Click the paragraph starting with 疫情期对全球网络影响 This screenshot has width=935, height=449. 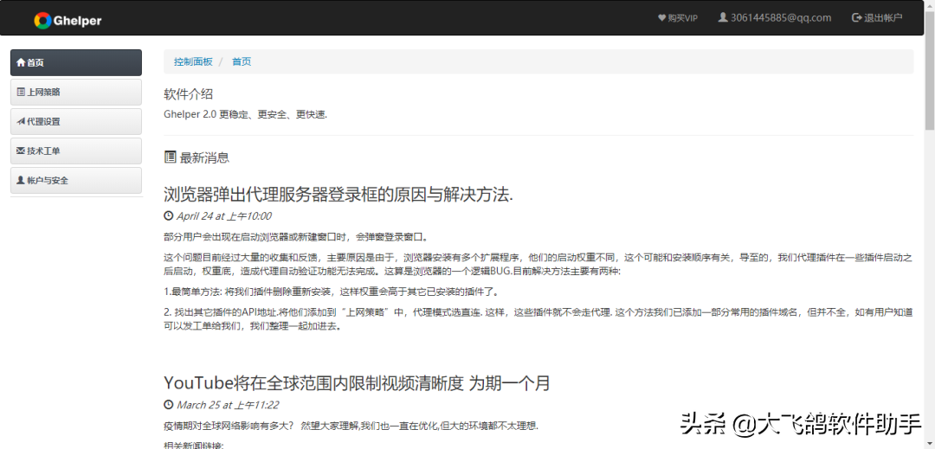point(351,426)
